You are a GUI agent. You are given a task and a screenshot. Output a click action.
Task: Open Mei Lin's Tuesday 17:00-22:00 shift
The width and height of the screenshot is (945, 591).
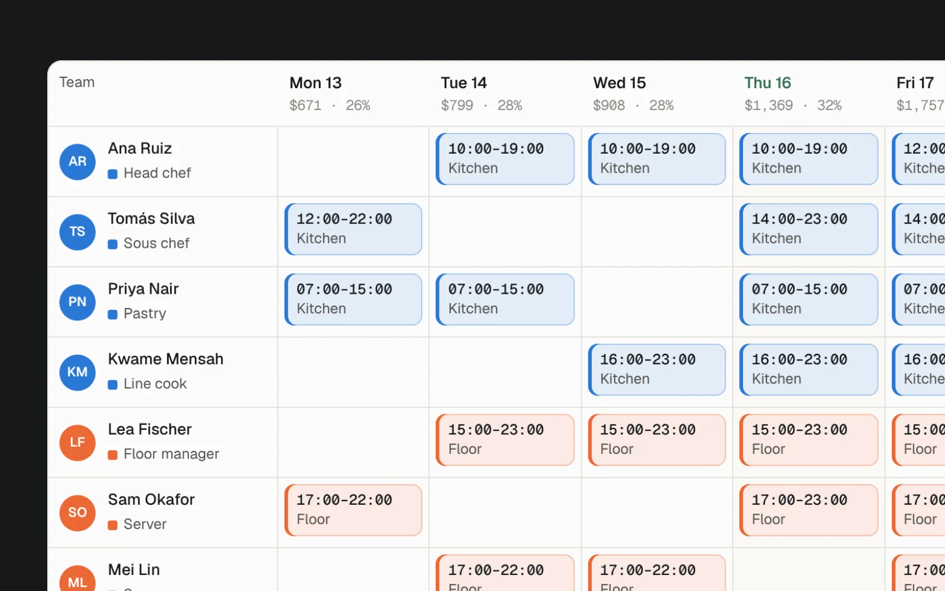click(x=505, y=573)
